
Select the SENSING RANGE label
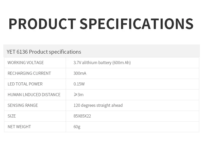point(23,105)
